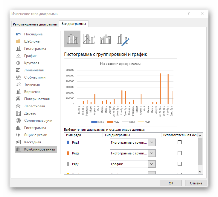Select Каскадная chart category
The height and width of the screenshot is (197, 218).
(x=36, y=142)
